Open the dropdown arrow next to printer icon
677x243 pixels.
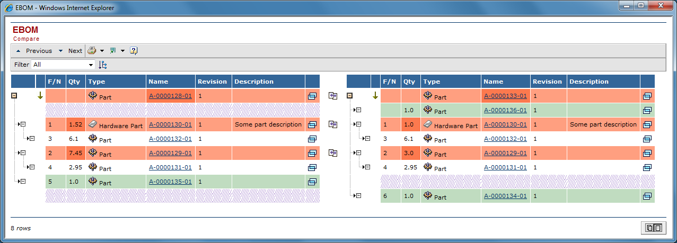pyautogui.click(x=102, y=51)
